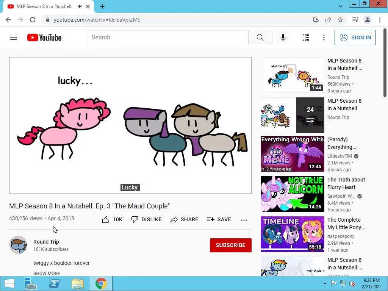Open 'The Complete My Little Pony...' title

pyautogui.click(x=346, y=224)
